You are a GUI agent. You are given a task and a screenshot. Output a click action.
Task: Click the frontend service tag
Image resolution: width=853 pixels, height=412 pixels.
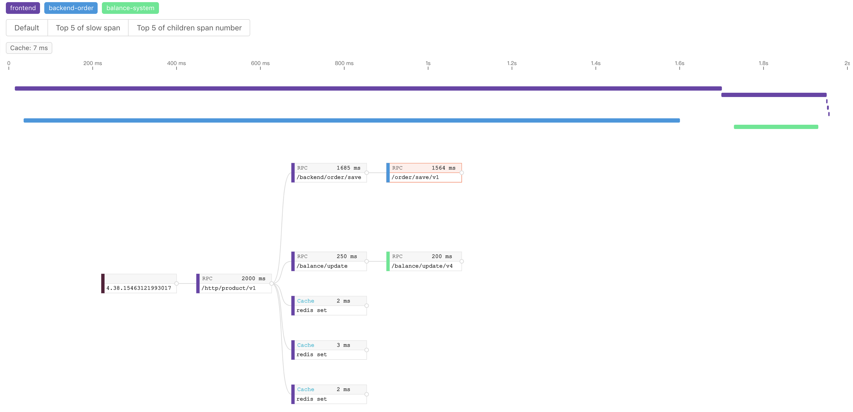pos(23,7)
